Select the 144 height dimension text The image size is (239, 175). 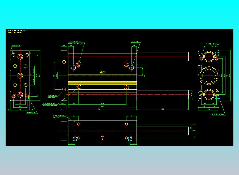pyautogui.click(x=39, y=76)
